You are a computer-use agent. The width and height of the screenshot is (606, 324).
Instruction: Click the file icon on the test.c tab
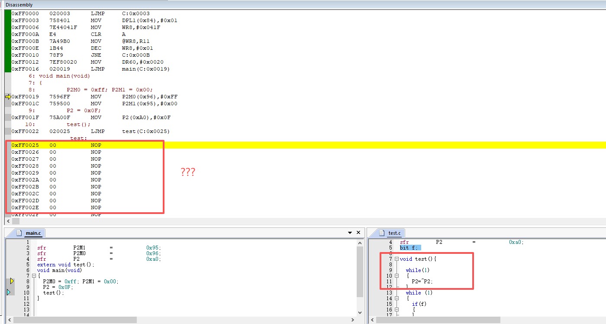382,233
